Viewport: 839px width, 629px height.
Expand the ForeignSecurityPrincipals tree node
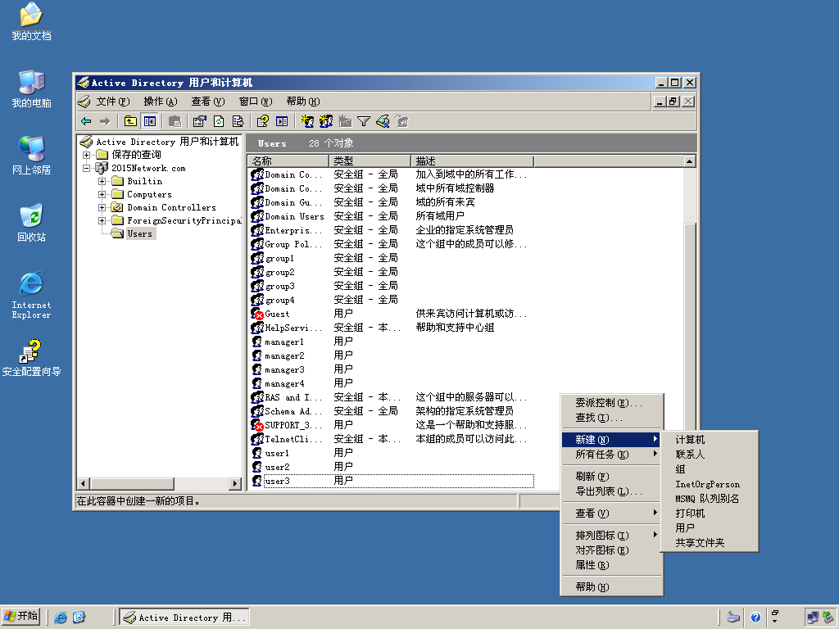(102, 220)
